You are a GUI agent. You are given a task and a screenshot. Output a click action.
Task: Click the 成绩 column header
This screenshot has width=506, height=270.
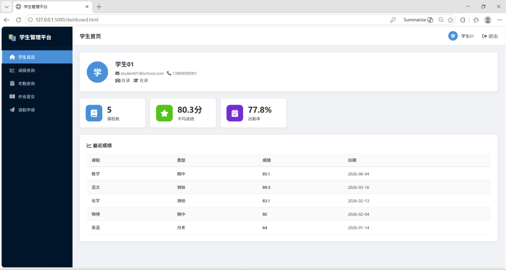click(x=267, y=160)
